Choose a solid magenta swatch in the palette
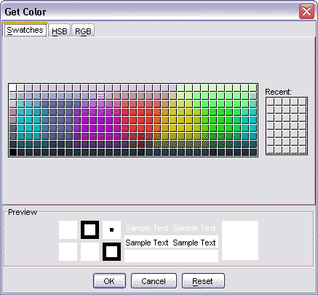The image size is (318, 295). [93, 120]
